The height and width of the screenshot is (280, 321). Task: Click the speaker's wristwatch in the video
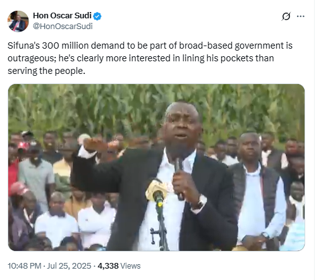pos(200,203)
